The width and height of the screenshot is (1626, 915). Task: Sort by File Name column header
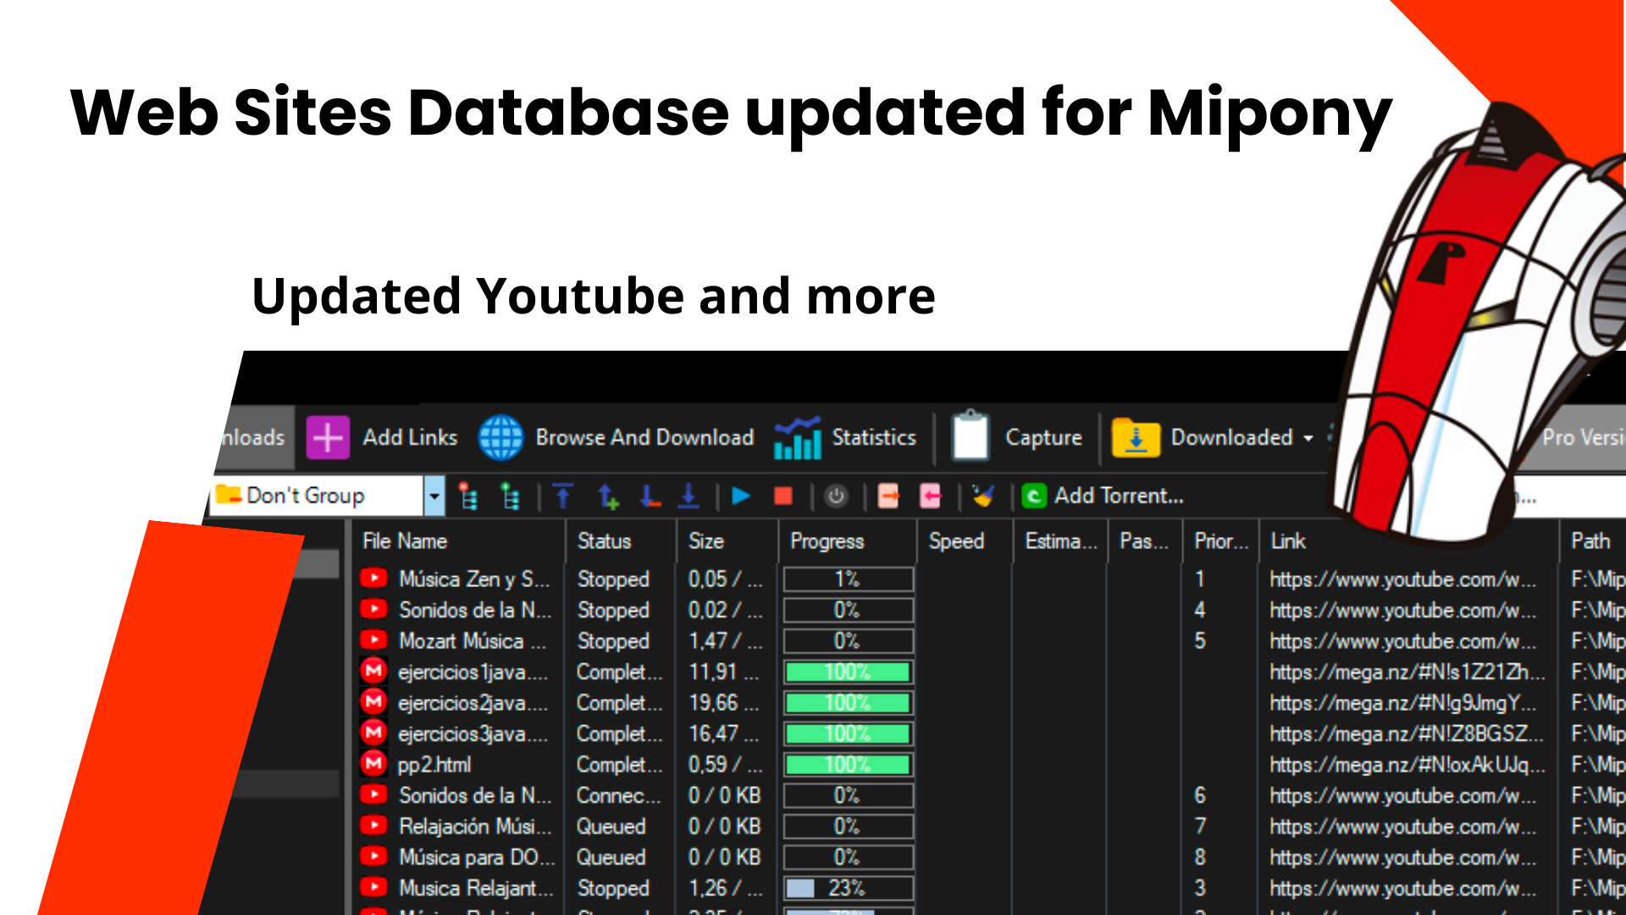[x=405, y=541]
